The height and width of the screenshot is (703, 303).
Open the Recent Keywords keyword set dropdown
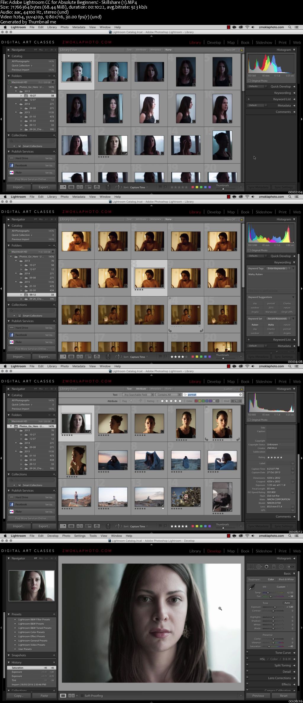(x=278, y=319)
